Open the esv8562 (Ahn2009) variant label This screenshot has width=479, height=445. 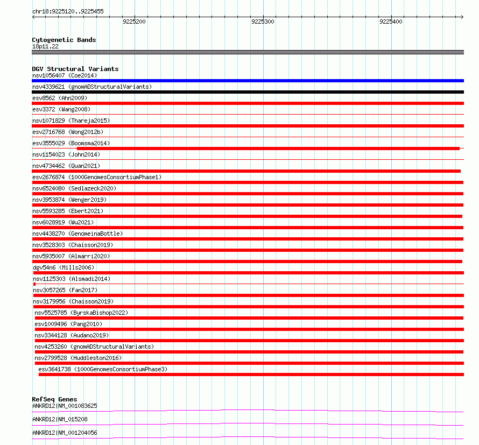[x=60, y=98]
